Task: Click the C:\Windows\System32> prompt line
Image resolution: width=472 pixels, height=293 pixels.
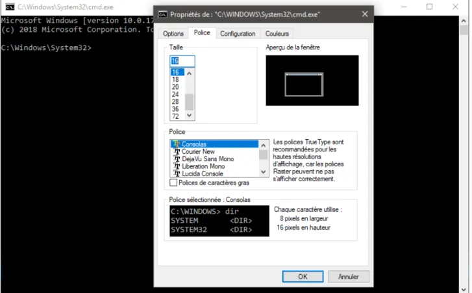Action: [x=46, y=47]
